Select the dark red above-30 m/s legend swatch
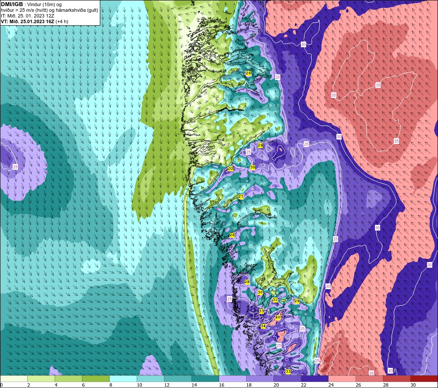 click(424, 379)
